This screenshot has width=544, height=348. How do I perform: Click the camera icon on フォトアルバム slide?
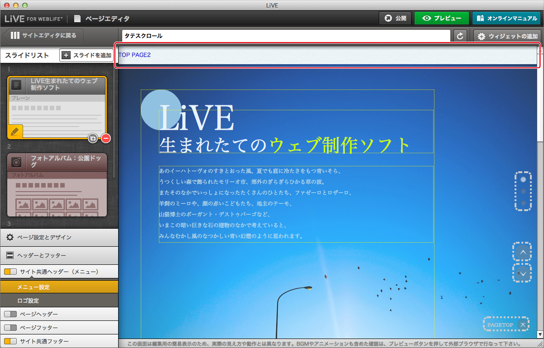[x=17, y=162]
